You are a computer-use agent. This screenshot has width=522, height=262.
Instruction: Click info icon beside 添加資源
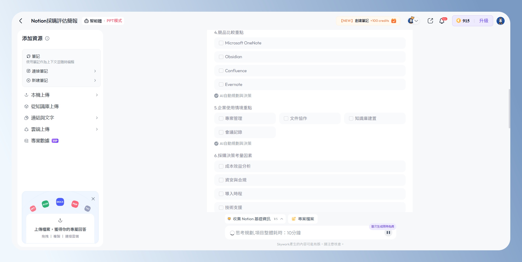[47, 38]
